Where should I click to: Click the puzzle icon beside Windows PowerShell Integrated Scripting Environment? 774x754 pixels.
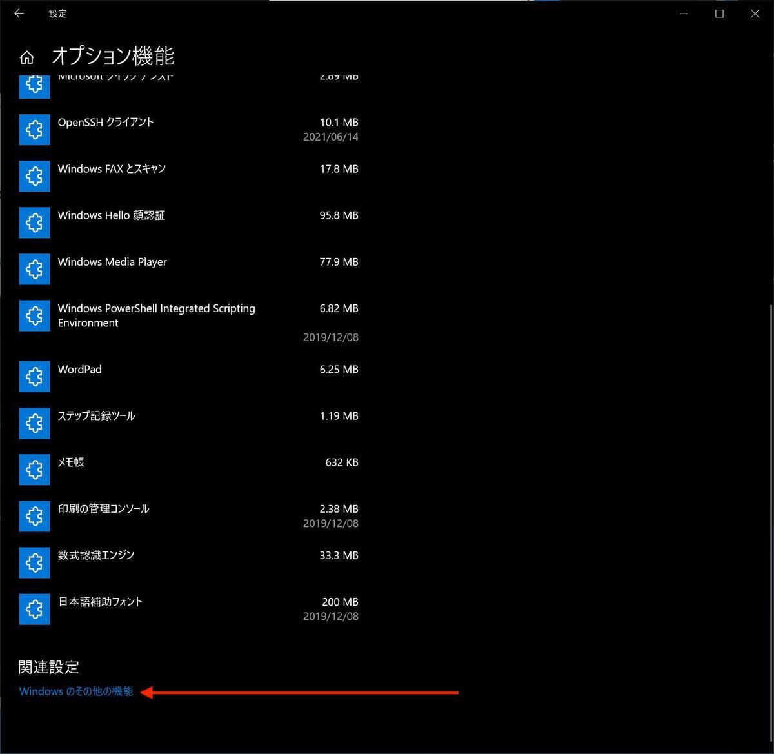[35, 315]
